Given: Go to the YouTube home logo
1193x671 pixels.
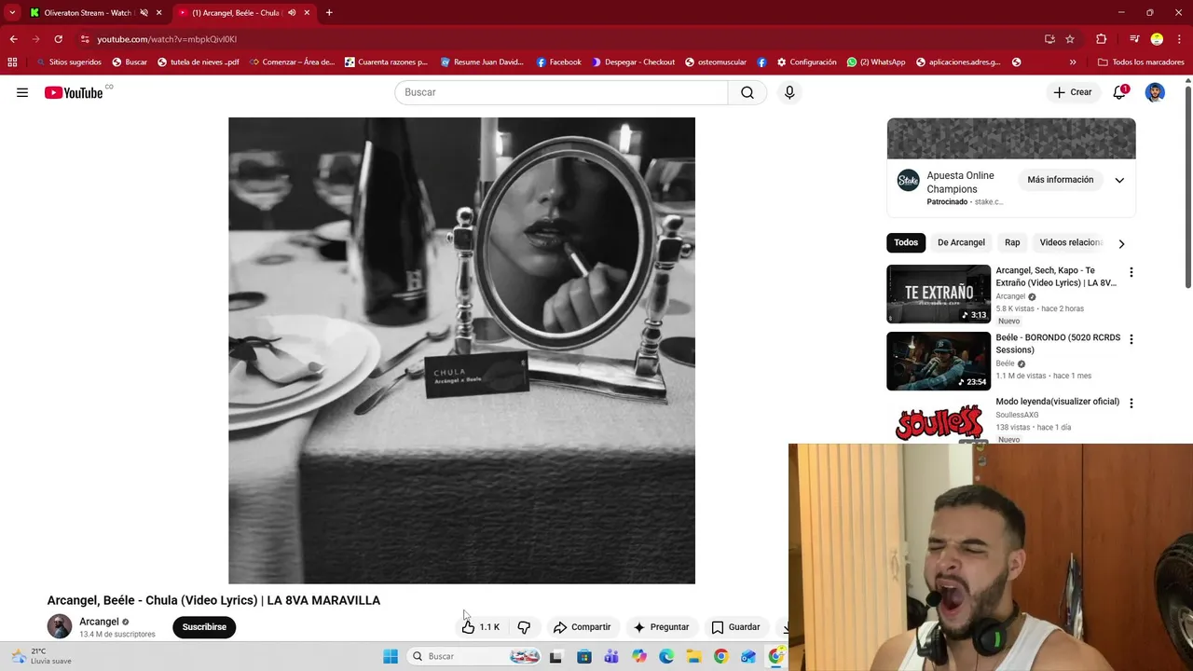Looking at the screenshot, I should coord(74,92).
